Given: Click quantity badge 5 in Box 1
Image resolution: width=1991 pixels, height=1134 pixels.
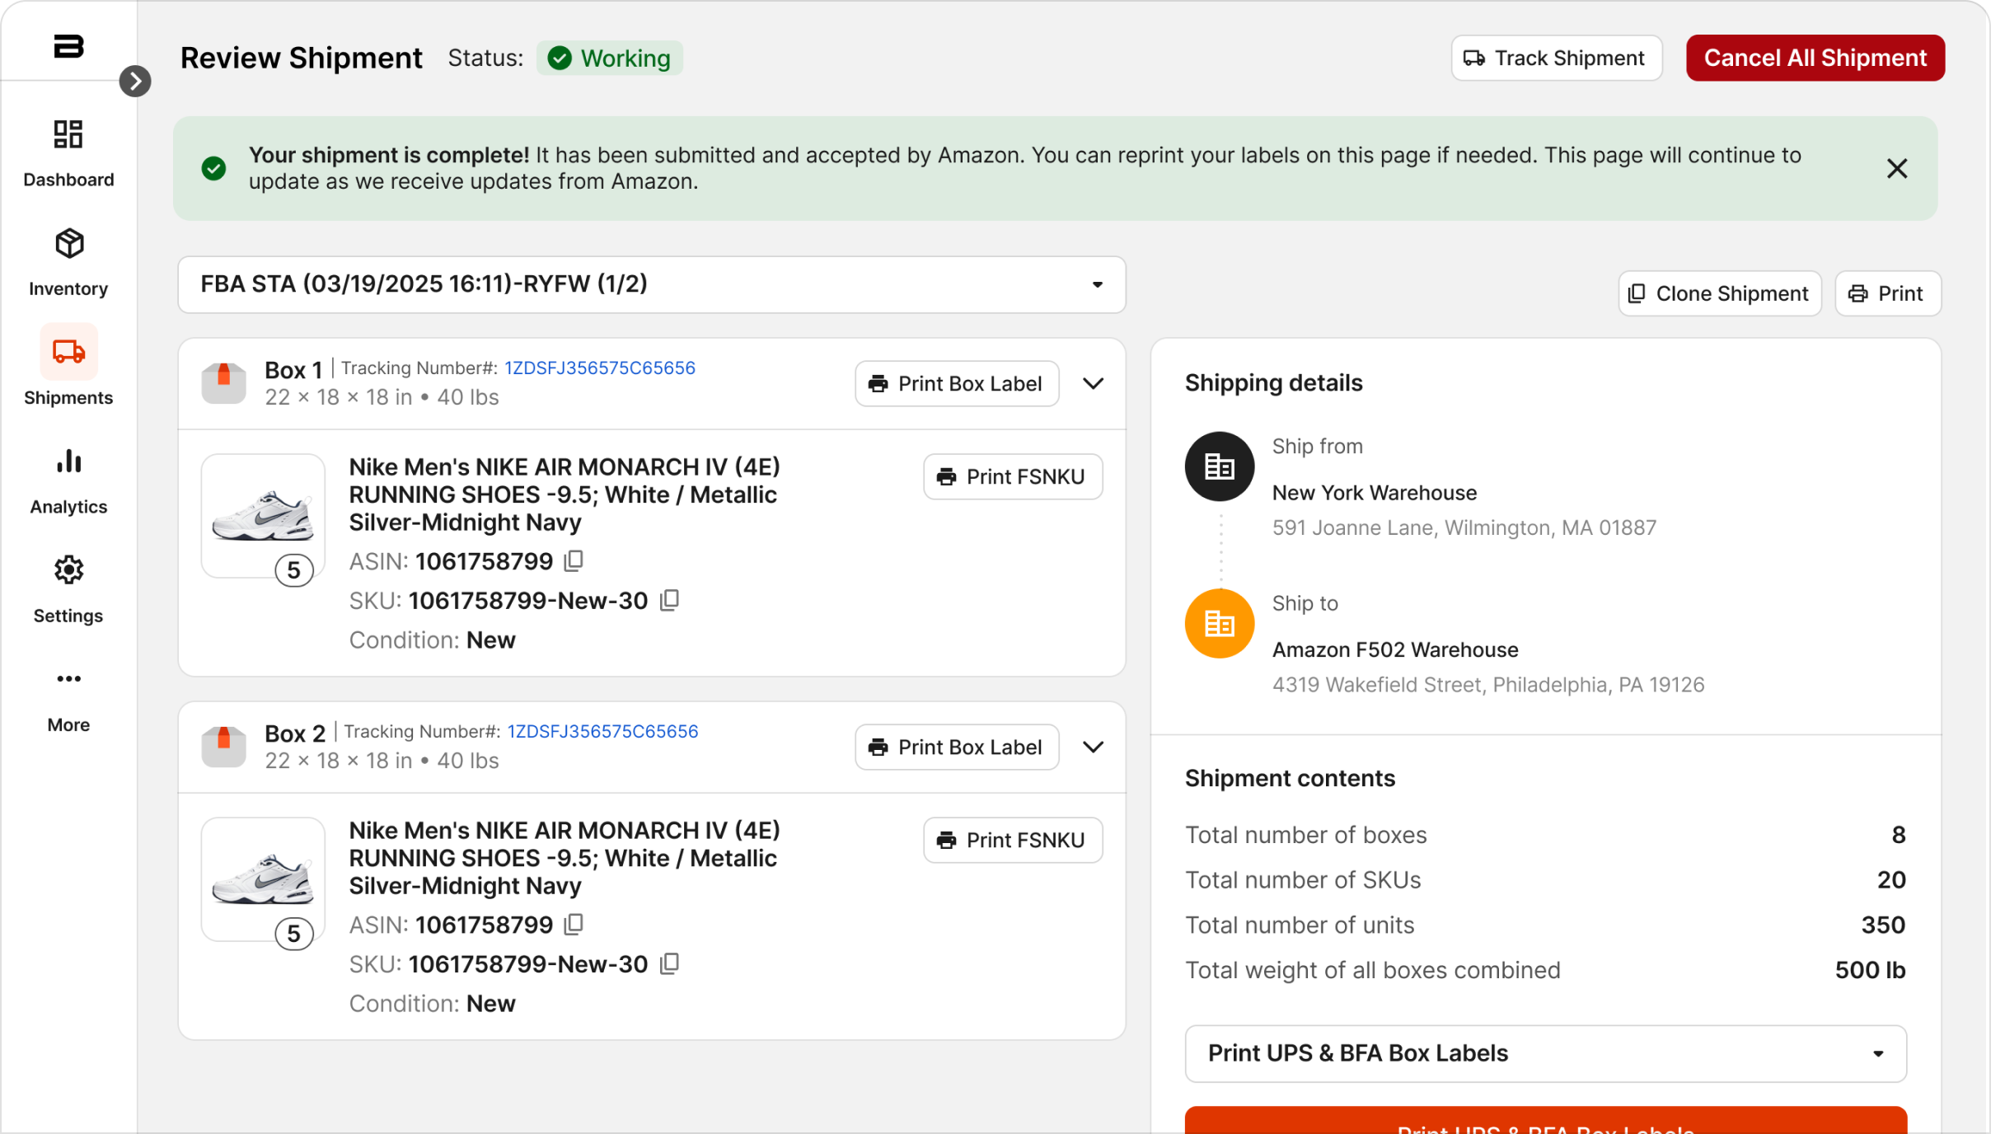Looking at the screenshot, I should (293, 570).
